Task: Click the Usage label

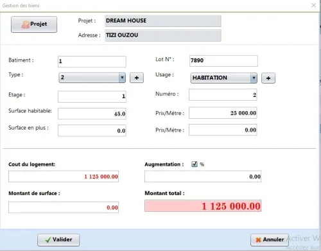Action: 164,74
